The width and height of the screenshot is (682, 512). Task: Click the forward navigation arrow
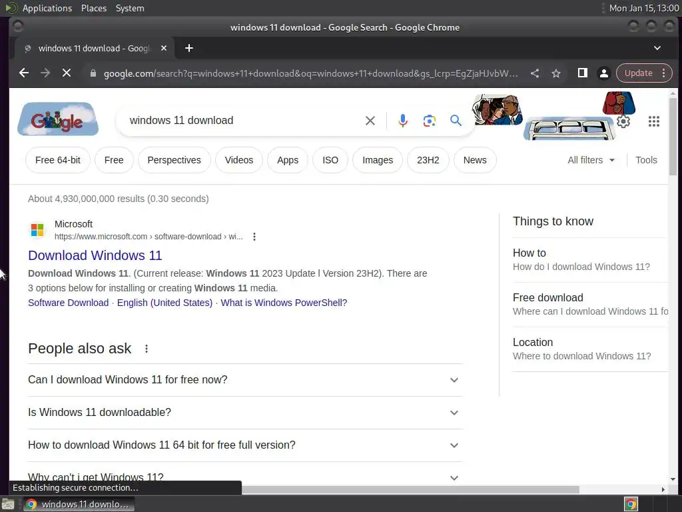tap(45, 73)
